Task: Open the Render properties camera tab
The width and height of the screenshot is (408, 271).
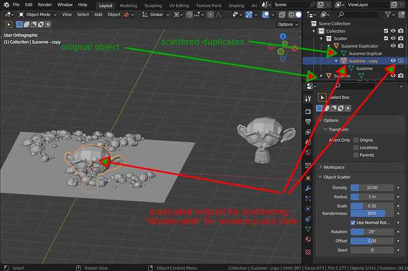Action: (x=308, y=111)
